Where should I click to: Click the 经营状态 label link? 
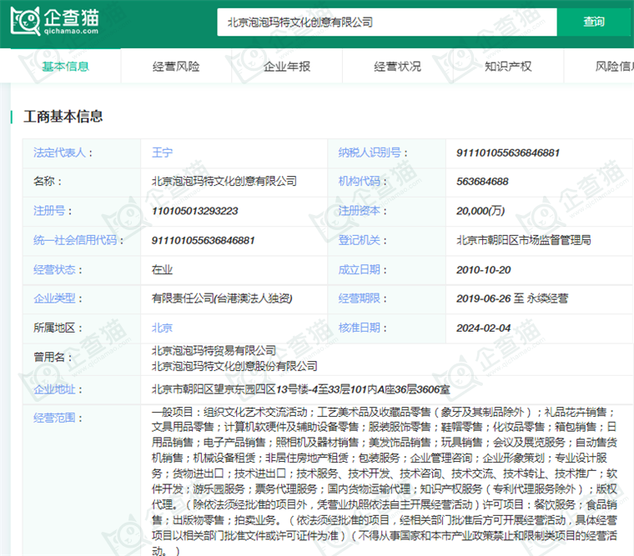54,269
